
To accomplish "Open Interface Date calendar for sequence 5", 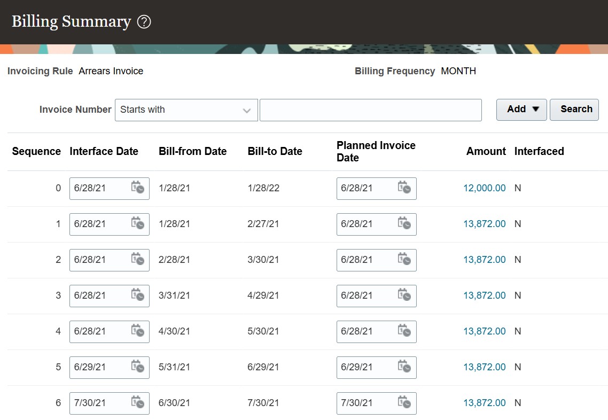I will pos(138,367).
